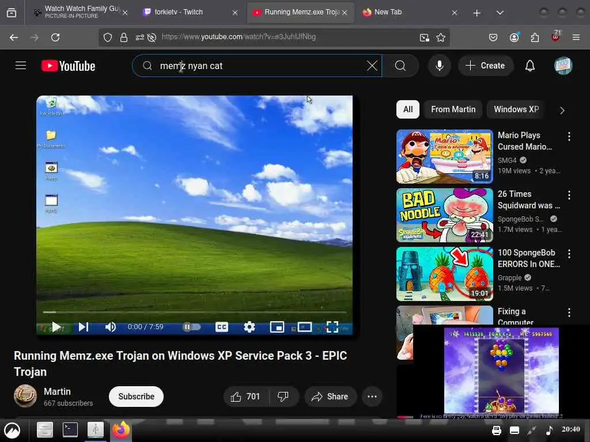This screenshot has width=590, height=442.
Task: Toggle closed captions CC
Action: coord(222,327)
